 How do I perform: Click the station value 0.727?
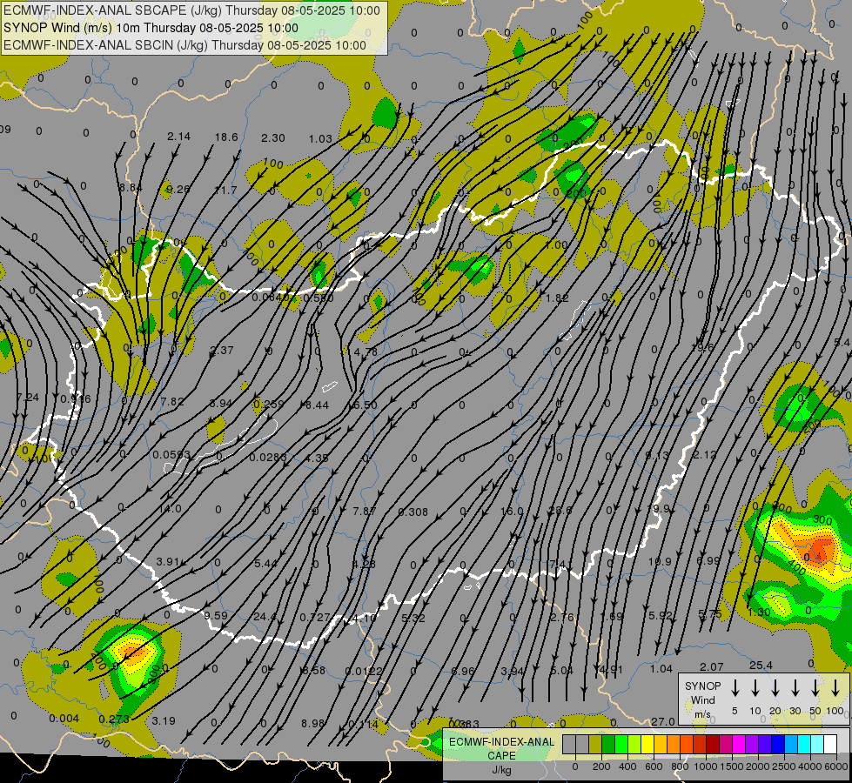pyautogui.click(x=315, y=618)
